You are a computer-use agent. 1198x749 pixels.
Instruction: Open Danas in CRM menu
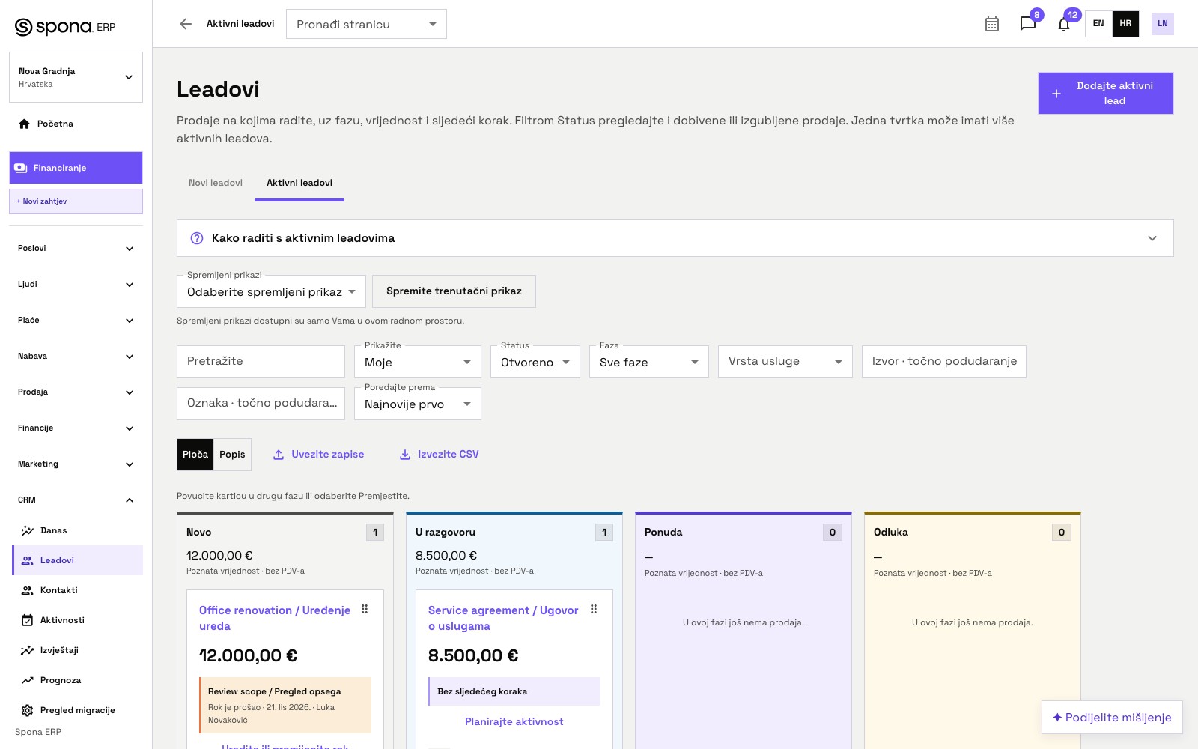tap(77, 530)
